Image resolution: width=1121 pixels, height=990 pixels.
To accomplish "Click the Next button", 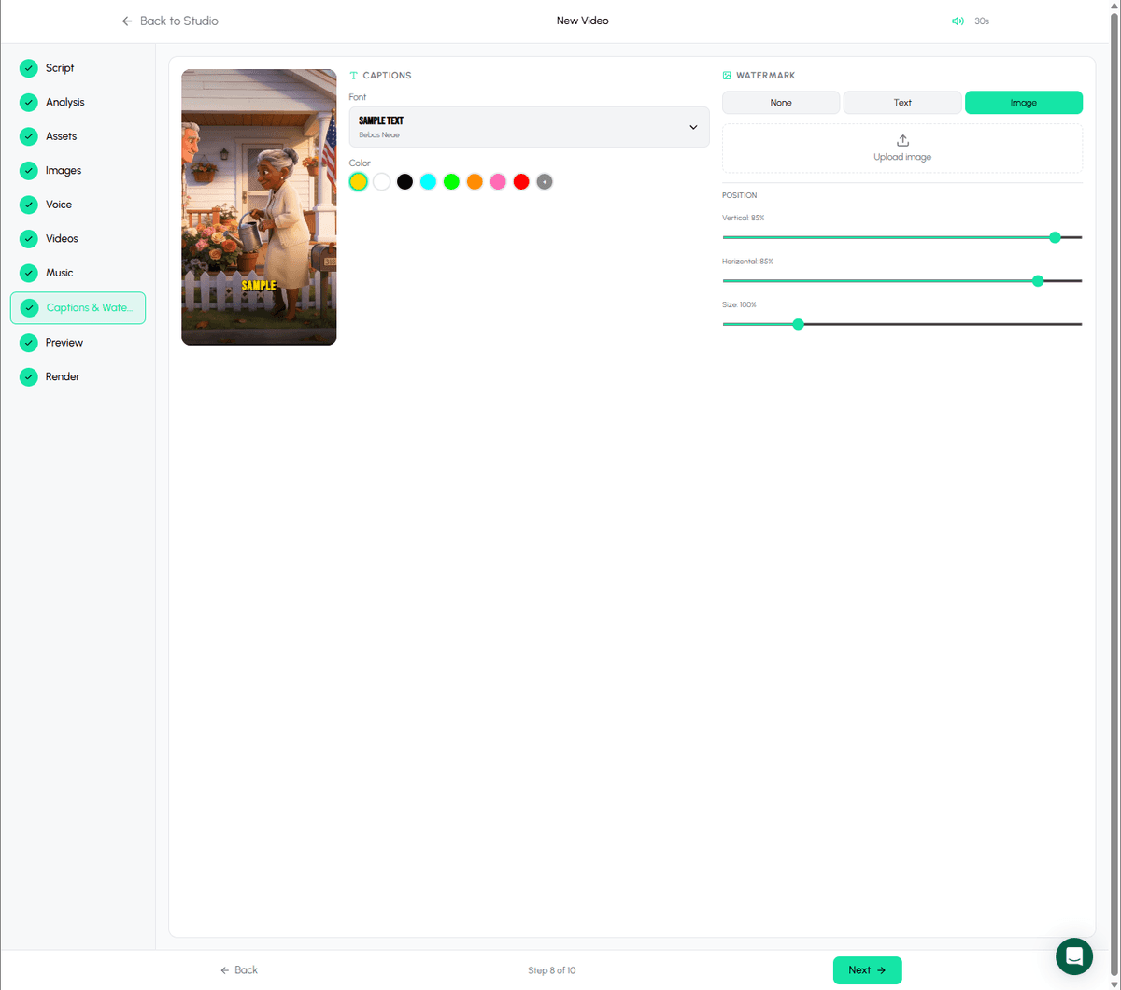I will coord(867,970).
